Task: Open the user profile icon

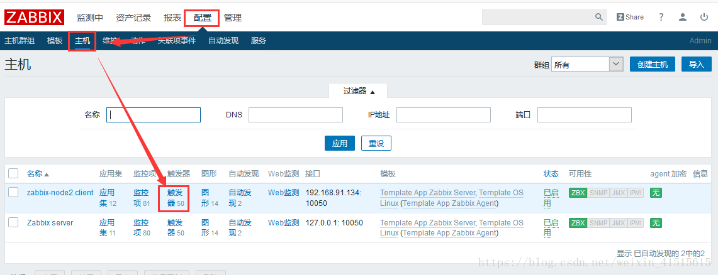Action: coord(683,17)
